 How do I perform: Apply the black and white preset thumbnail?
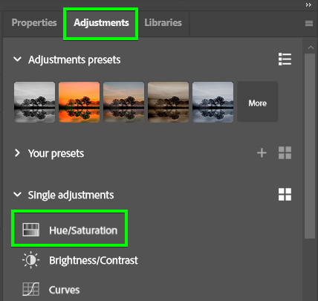[x=35, y=102]
